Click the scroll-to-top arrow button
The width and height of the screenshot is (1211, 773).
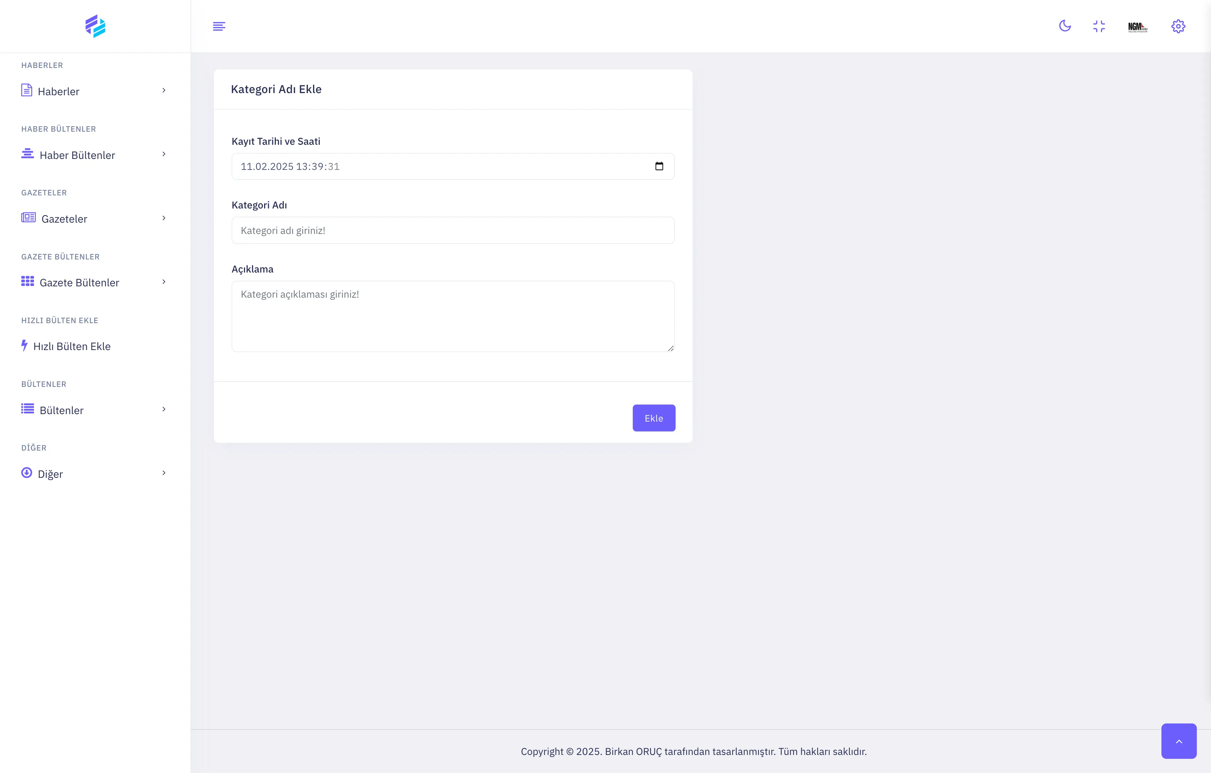tap(1178, 741)
